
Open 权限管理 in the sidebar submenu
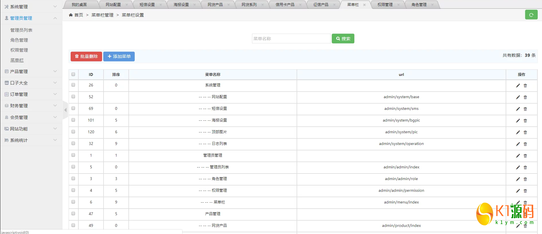point(19,50)
